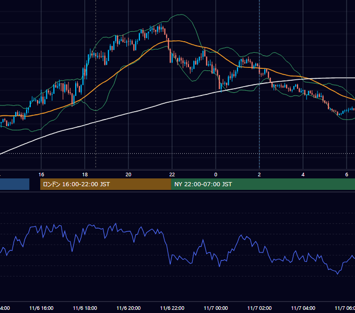Click the ロンドン 16:00-22:00 JST session bar
The width and height of the screenshot is (355, 313).
105,184
